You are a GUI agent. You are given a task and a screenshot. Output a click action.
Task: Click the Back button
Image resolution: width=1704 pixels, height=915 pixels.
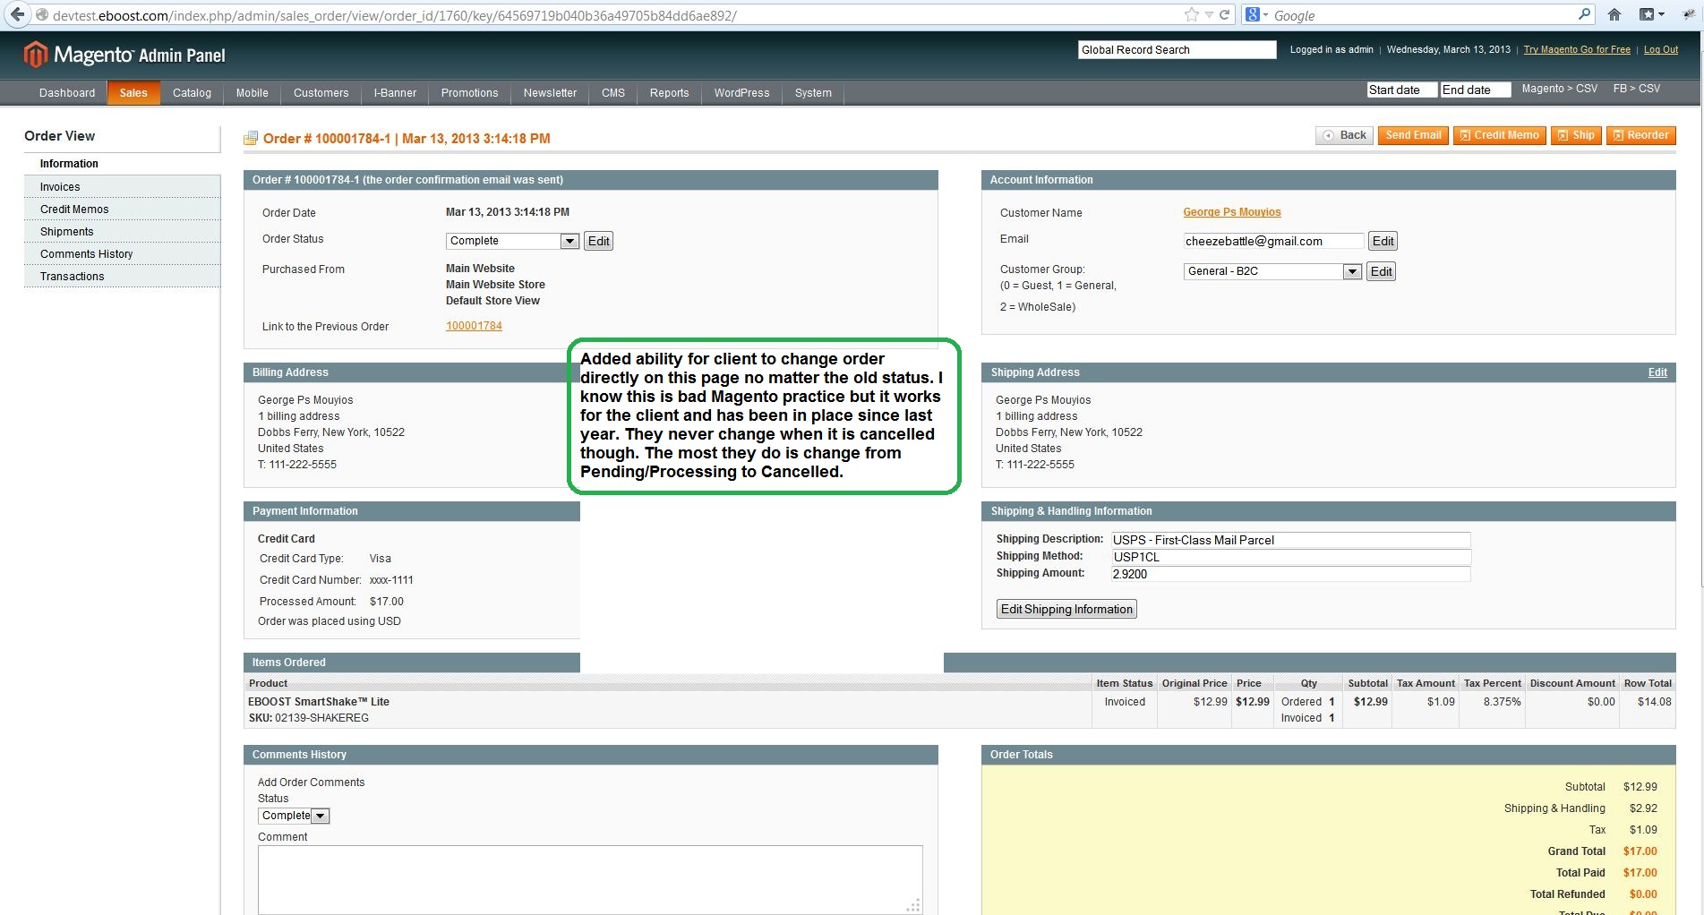pos(1344,135)
